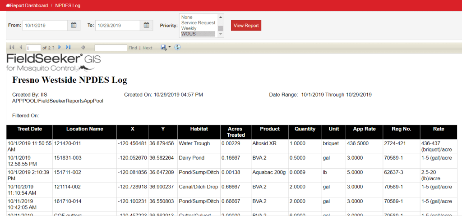
Task: Click location name 151711-002
Action: point(68,172)
